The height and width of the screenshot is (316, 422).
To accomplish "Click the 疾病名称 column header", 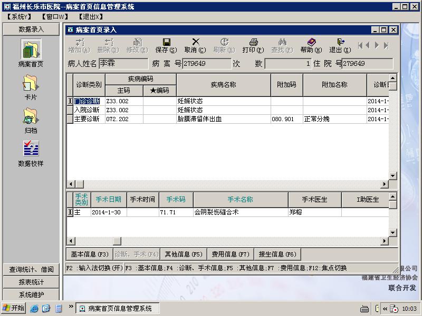I will coord(223,85).
